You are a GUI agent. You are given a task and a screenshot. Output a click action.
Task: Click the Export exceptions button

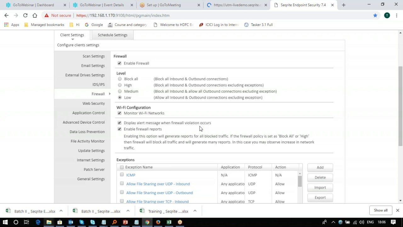pyautogui.click(x=320, y=198)
